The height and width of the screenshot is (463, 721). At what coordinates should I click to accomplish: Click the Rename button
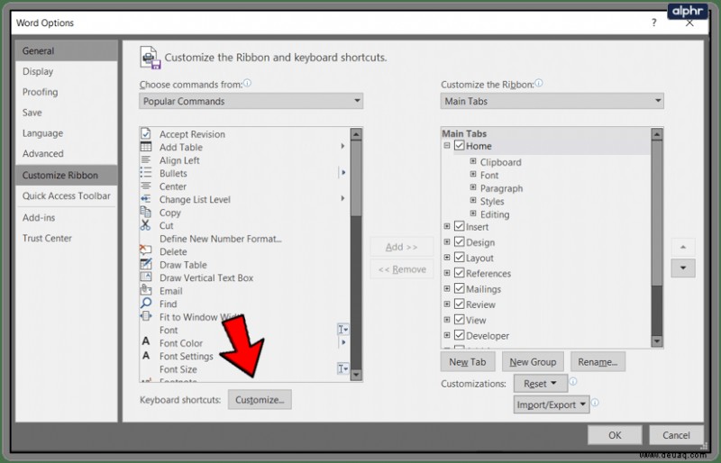click(x=598, y=362)
